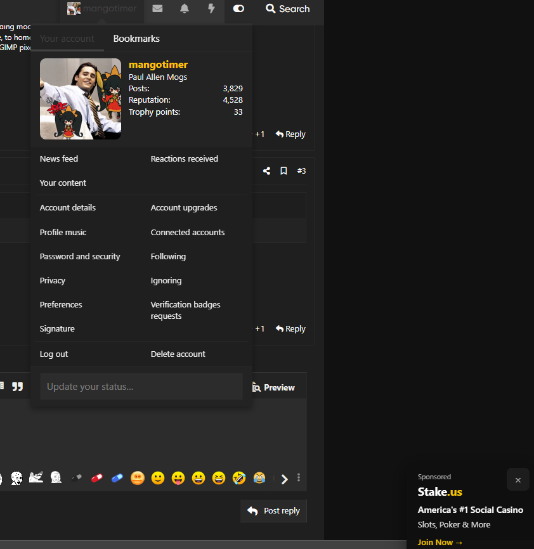Screen dimensions: 534x549
Task: Select Delete account
Action: 178,354
